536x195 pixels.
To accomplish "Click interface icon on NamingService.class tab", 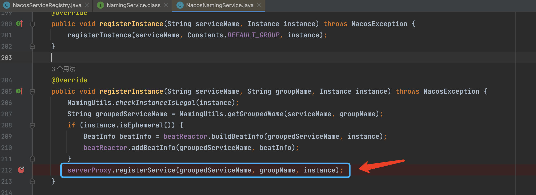I will point(101,5).
